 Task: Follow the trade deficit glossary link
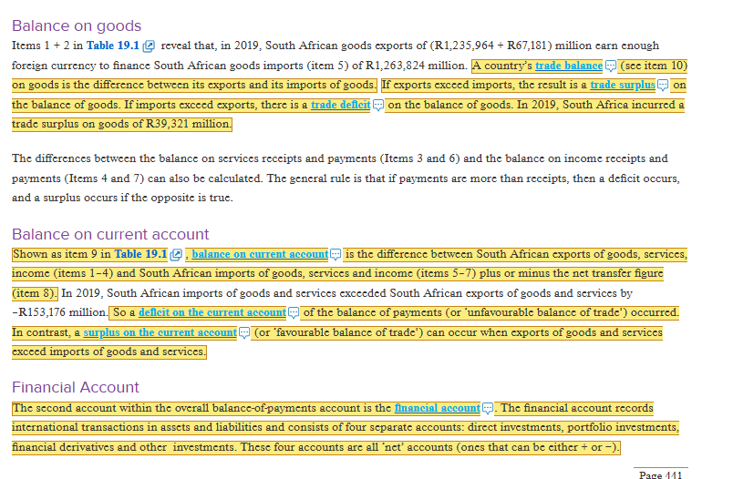pyautogui.click(x=341, y=105)
